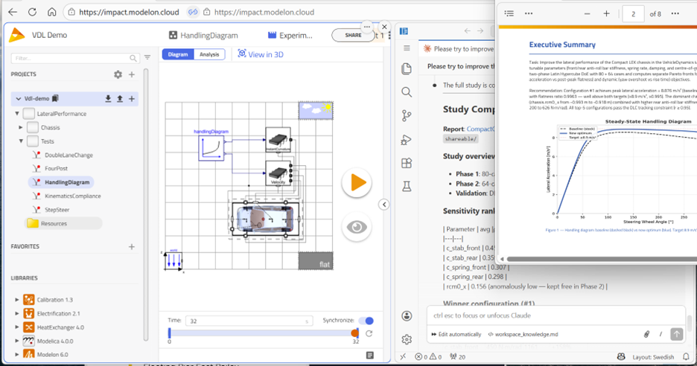Collapse the side panel with the left chevron
The image size is (697, 366).
[384, 205]
